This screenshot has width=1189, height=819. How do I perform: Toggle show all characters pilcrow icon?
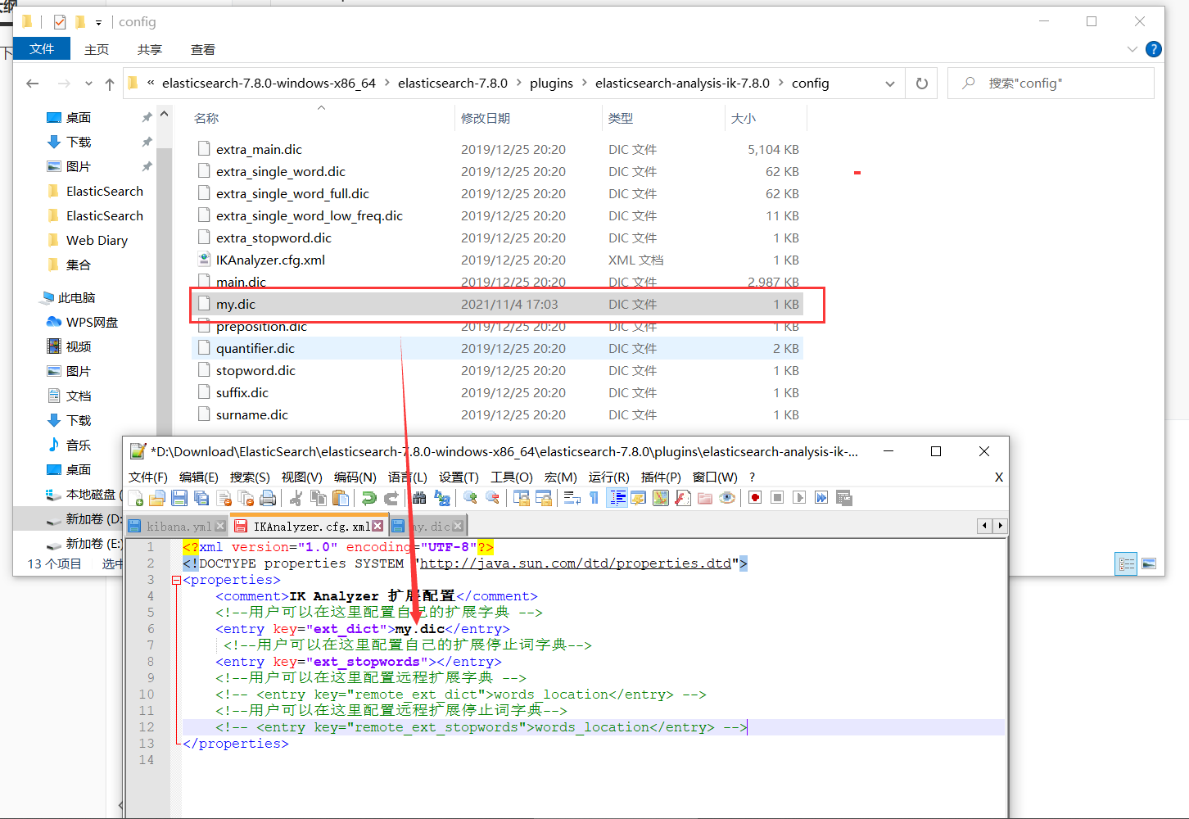point(594,498)
